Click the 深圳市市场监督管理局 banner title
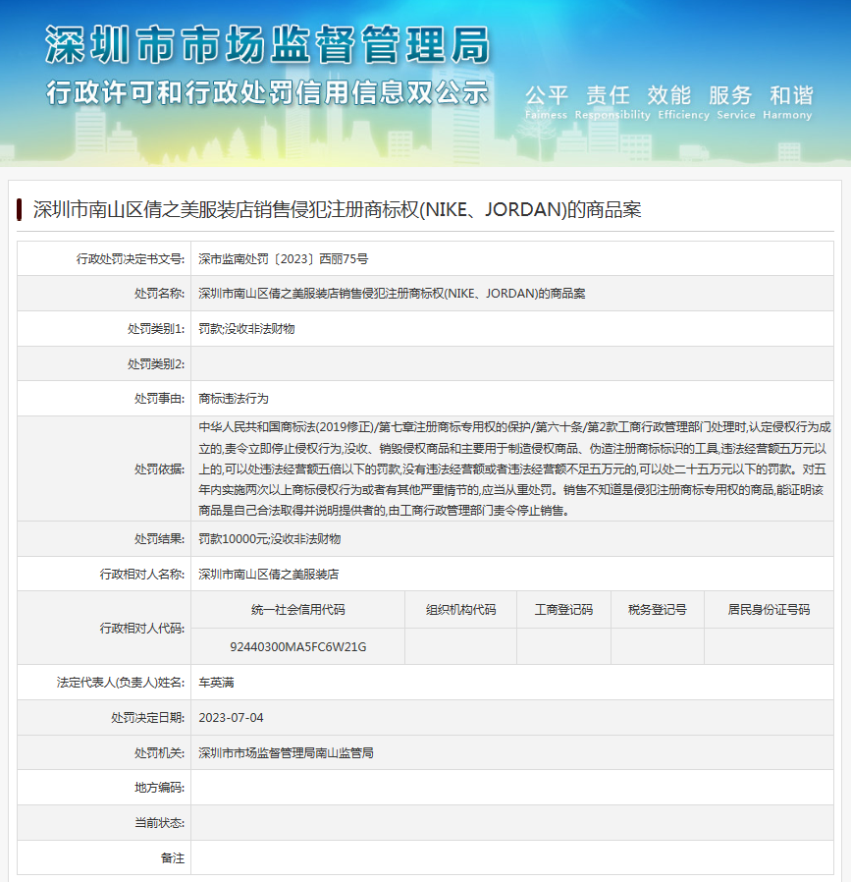 pos(268,44)
